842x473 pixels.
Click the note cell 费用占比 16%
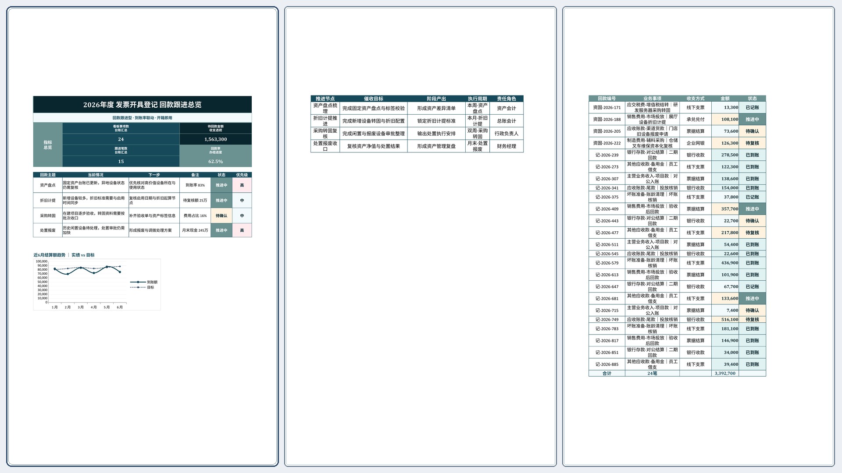[195, 216]
